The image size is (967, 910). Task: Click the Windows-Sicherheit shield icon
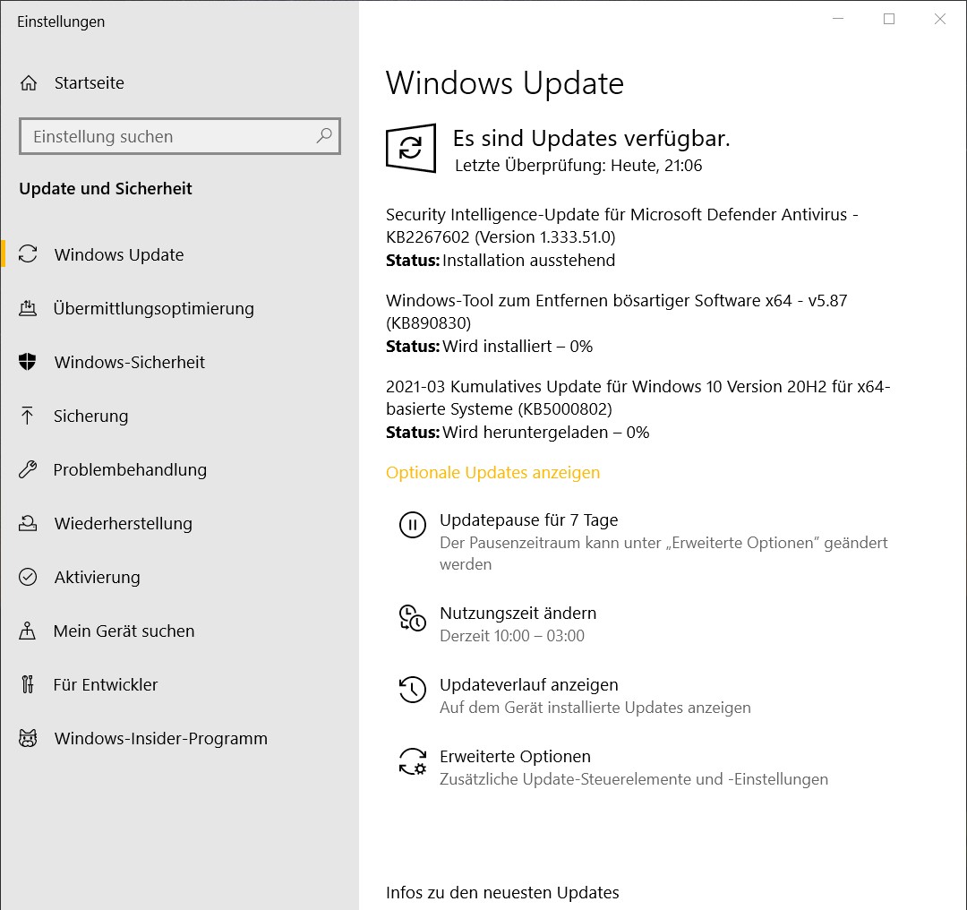28,362
